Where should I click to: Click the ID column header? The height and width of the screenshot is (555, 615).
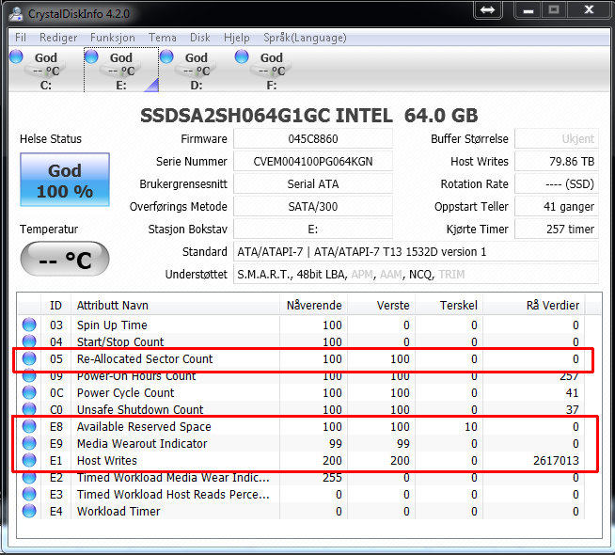tap(55, 305)
